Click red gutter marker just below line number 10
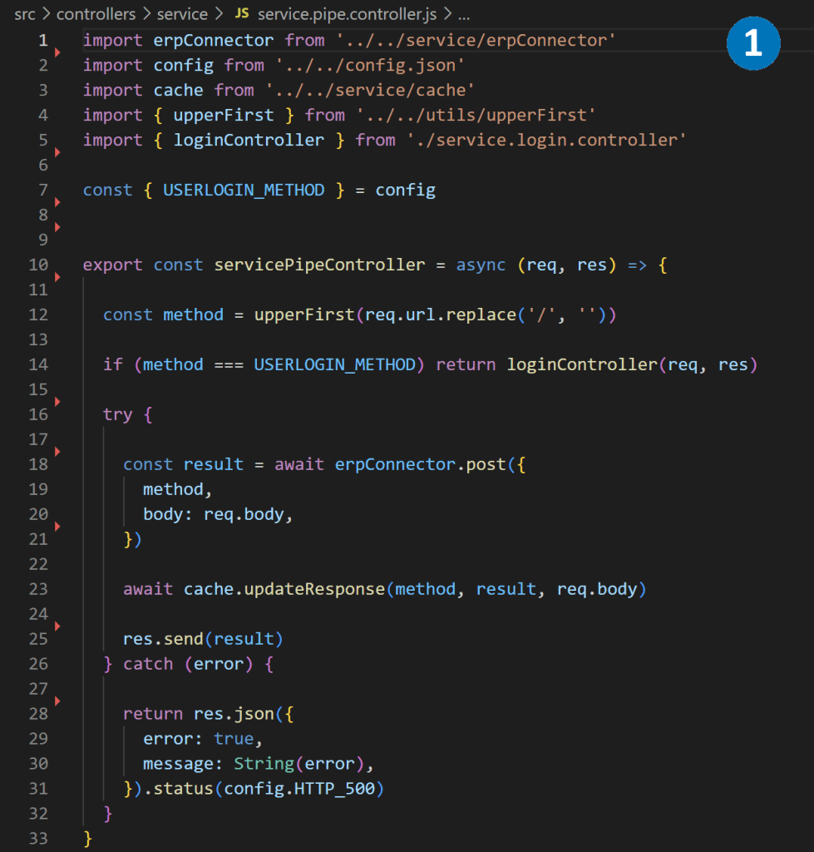Viewport: 814px width, 852px height. [57, 277]
